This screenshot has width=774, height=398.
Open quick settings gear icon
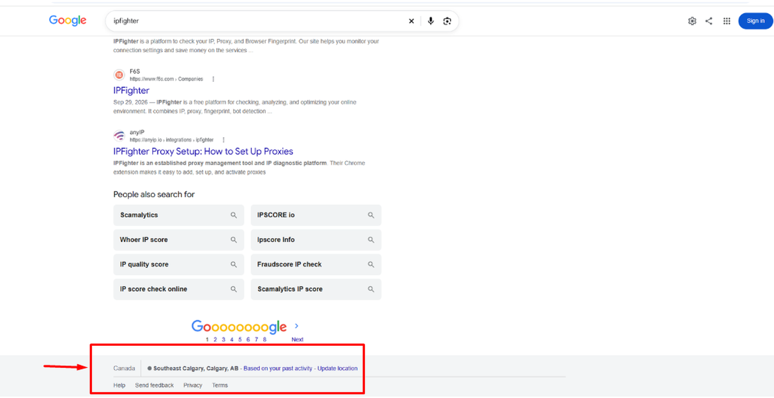tap(692, 21)
